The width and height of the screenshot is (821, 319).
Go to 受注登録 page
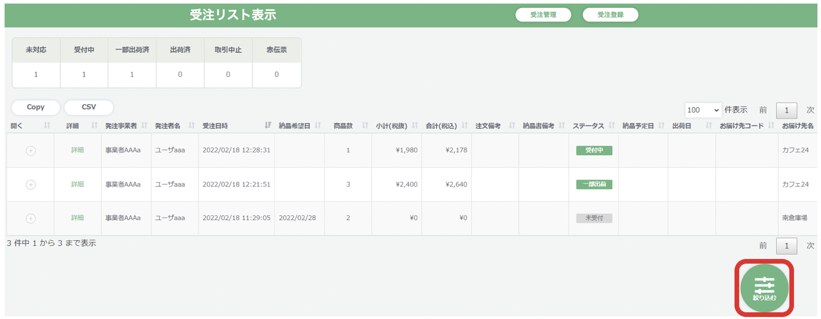(x=610, y=15)
